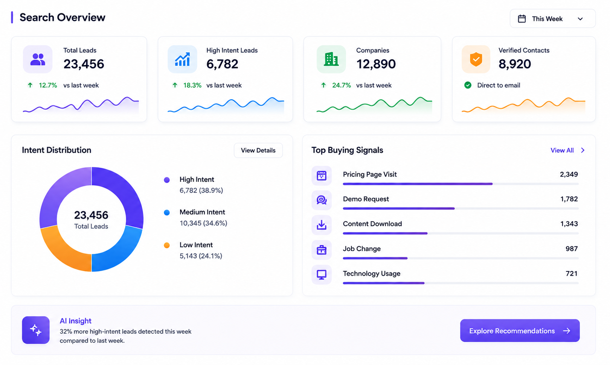Click the Top Buying Signals heading

tap(347, 150)
